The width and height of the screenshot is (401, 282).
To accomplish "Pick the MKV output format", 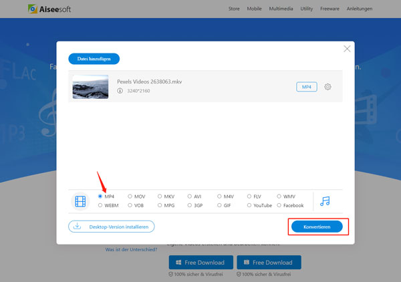I will (160, 196).
